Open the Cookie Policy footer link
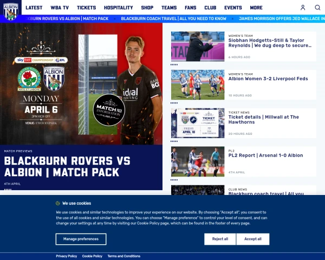325x260 pixels. 92,256
